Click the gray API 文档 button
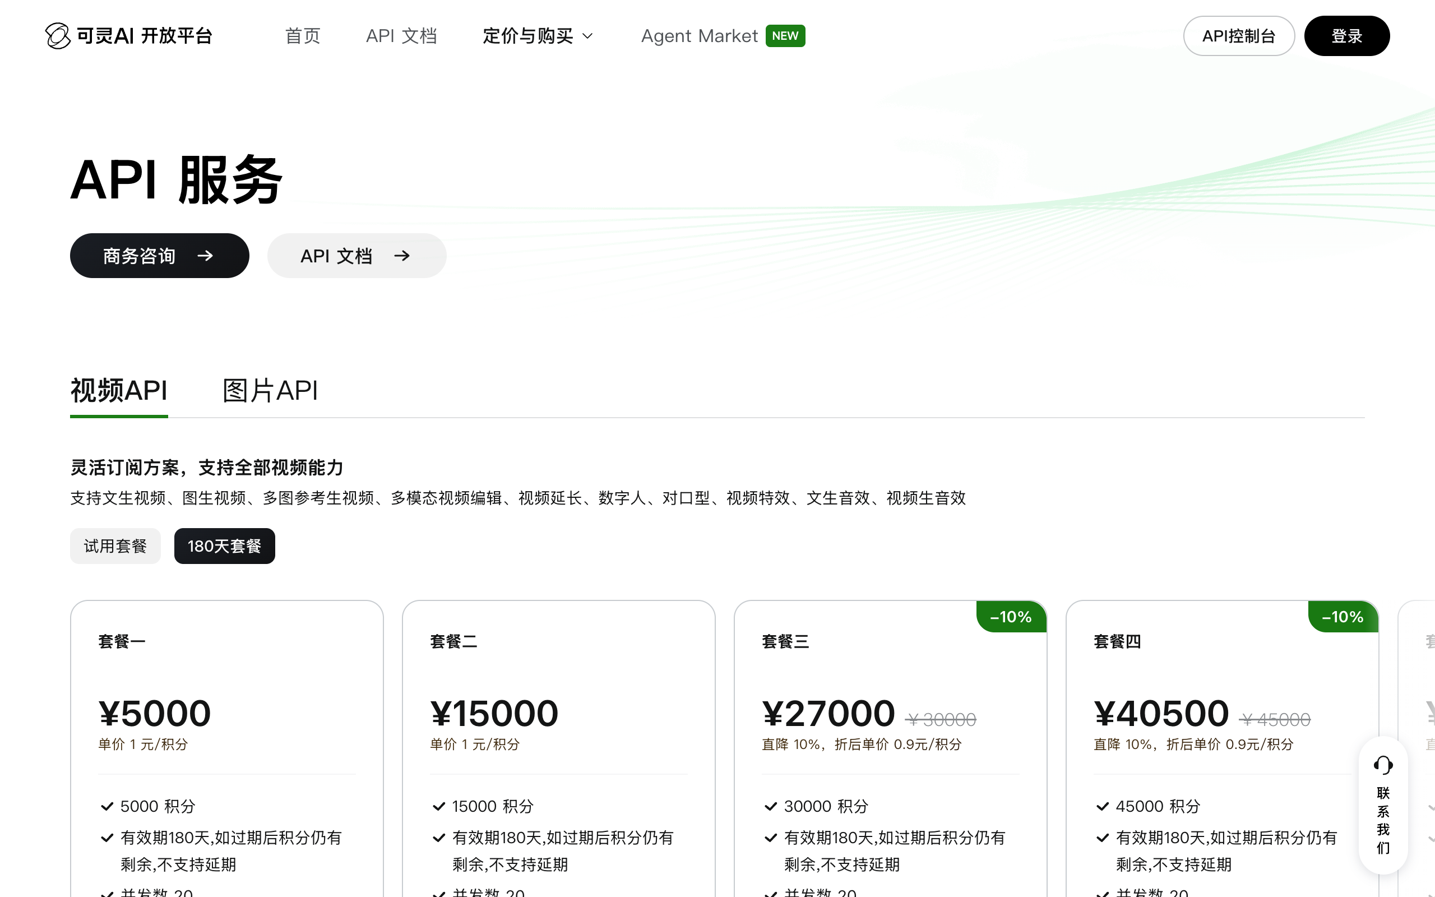The width and height of the screenshot is (1435, 897). point(357,256)
